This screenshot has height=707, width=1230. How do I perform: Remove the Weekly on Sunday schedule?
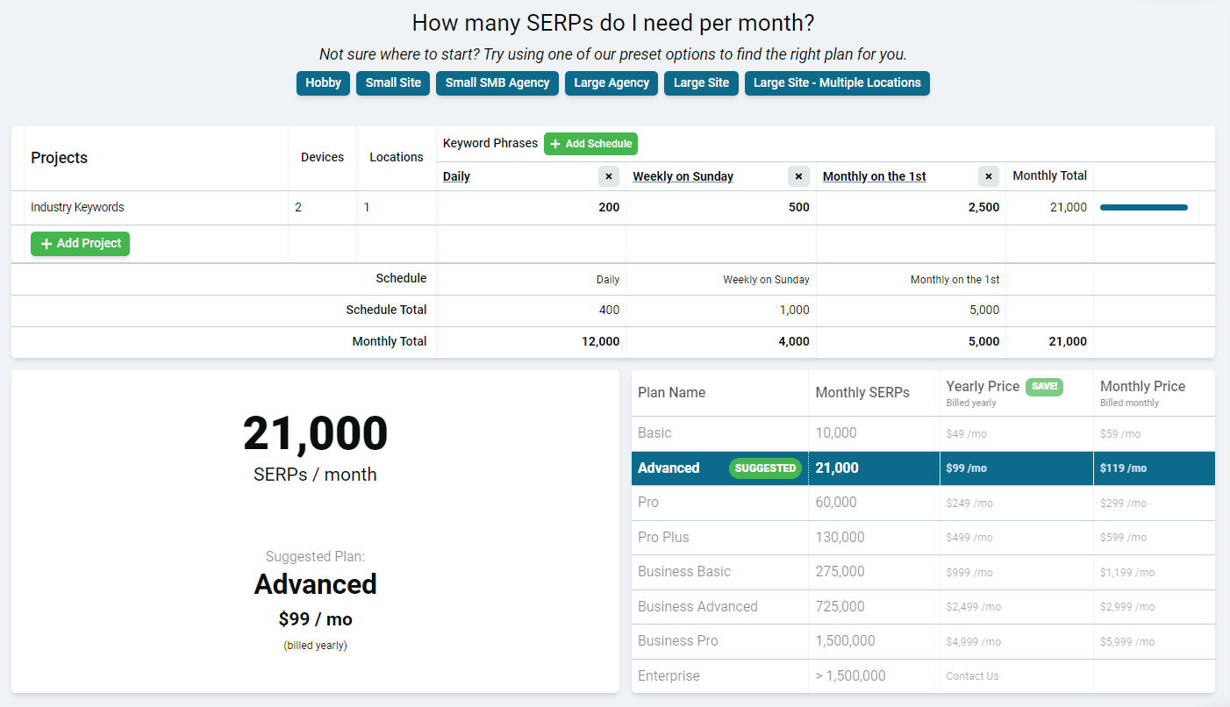click(798, 176)
